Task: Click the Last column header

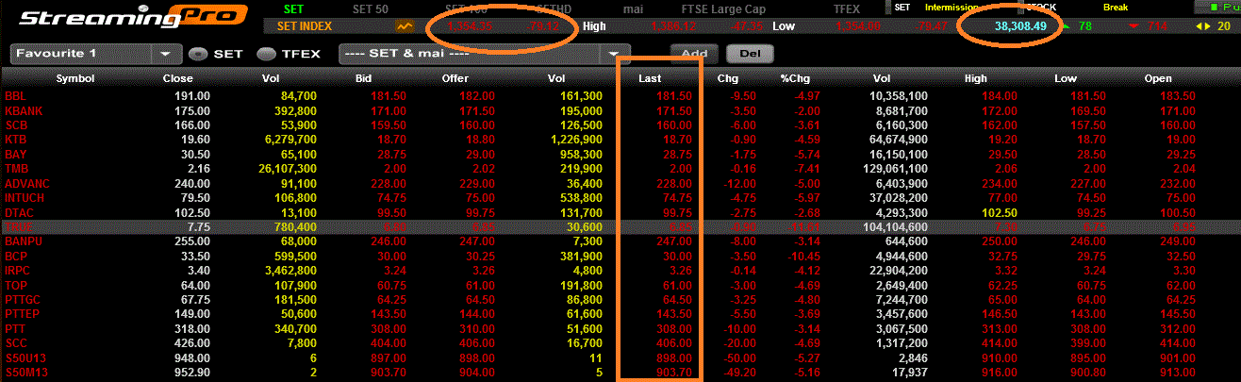Action: click(x=649, y=79)
